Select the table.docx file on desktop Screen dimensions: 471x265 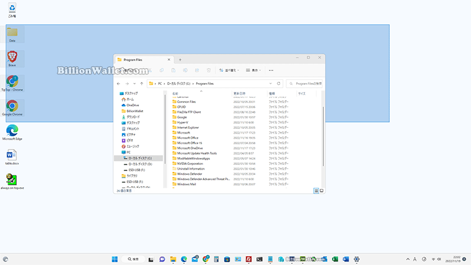(x=12, y=157)
